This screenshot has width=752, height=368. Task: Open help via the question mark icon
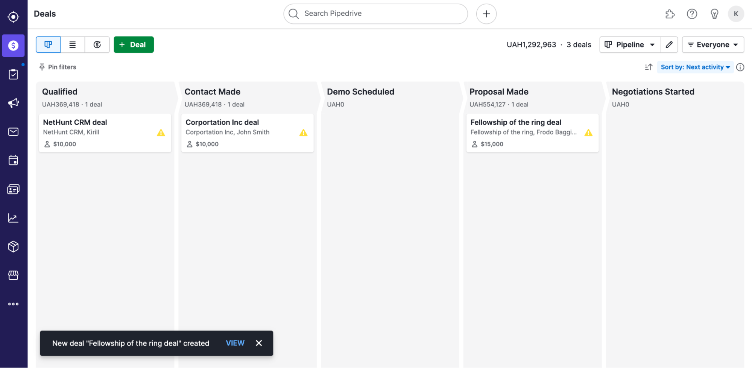[692, 14]
